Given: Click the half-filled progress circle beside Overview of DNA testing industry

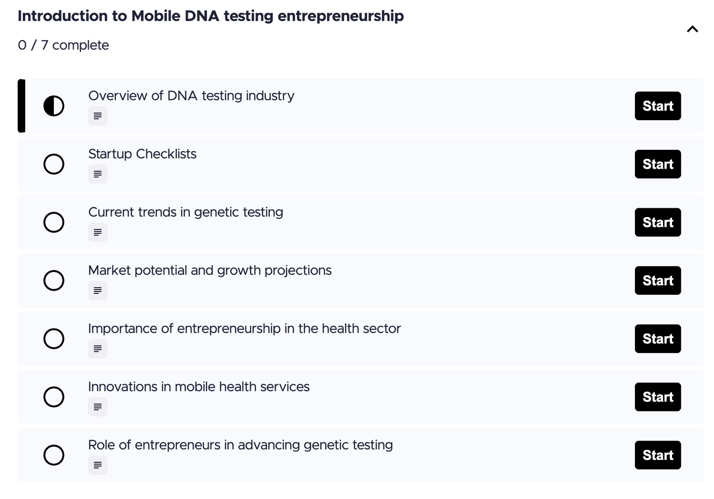Looking at the screenshot, I should point(54,106).
